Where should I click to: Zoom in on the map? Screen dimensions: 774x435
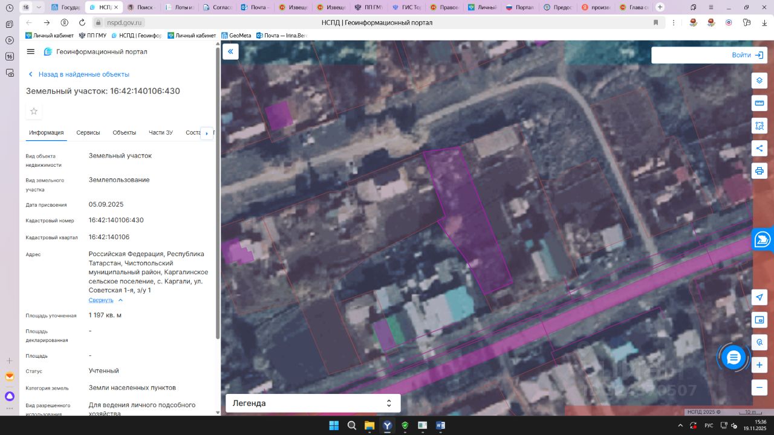(x=759, y=365)
